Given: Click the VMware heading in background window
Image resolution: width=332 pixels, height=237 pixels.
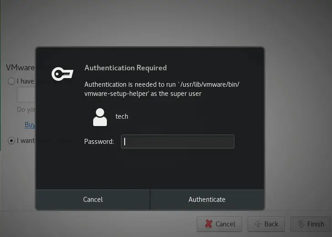Looking at the screenshot, I should [21, 68].
